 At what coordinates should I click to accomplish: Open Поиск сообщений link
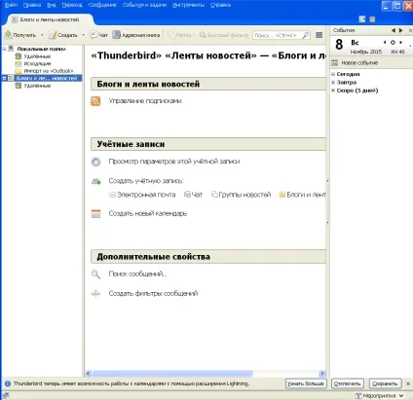coord(137,273)
